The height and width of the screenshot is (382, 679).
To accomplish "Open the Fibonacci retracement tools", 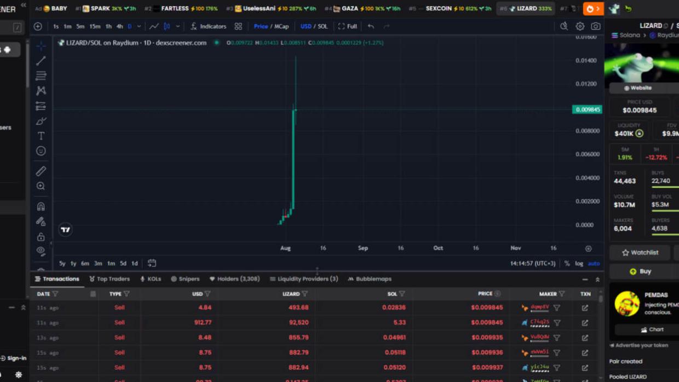I will [x=41, y=76].
